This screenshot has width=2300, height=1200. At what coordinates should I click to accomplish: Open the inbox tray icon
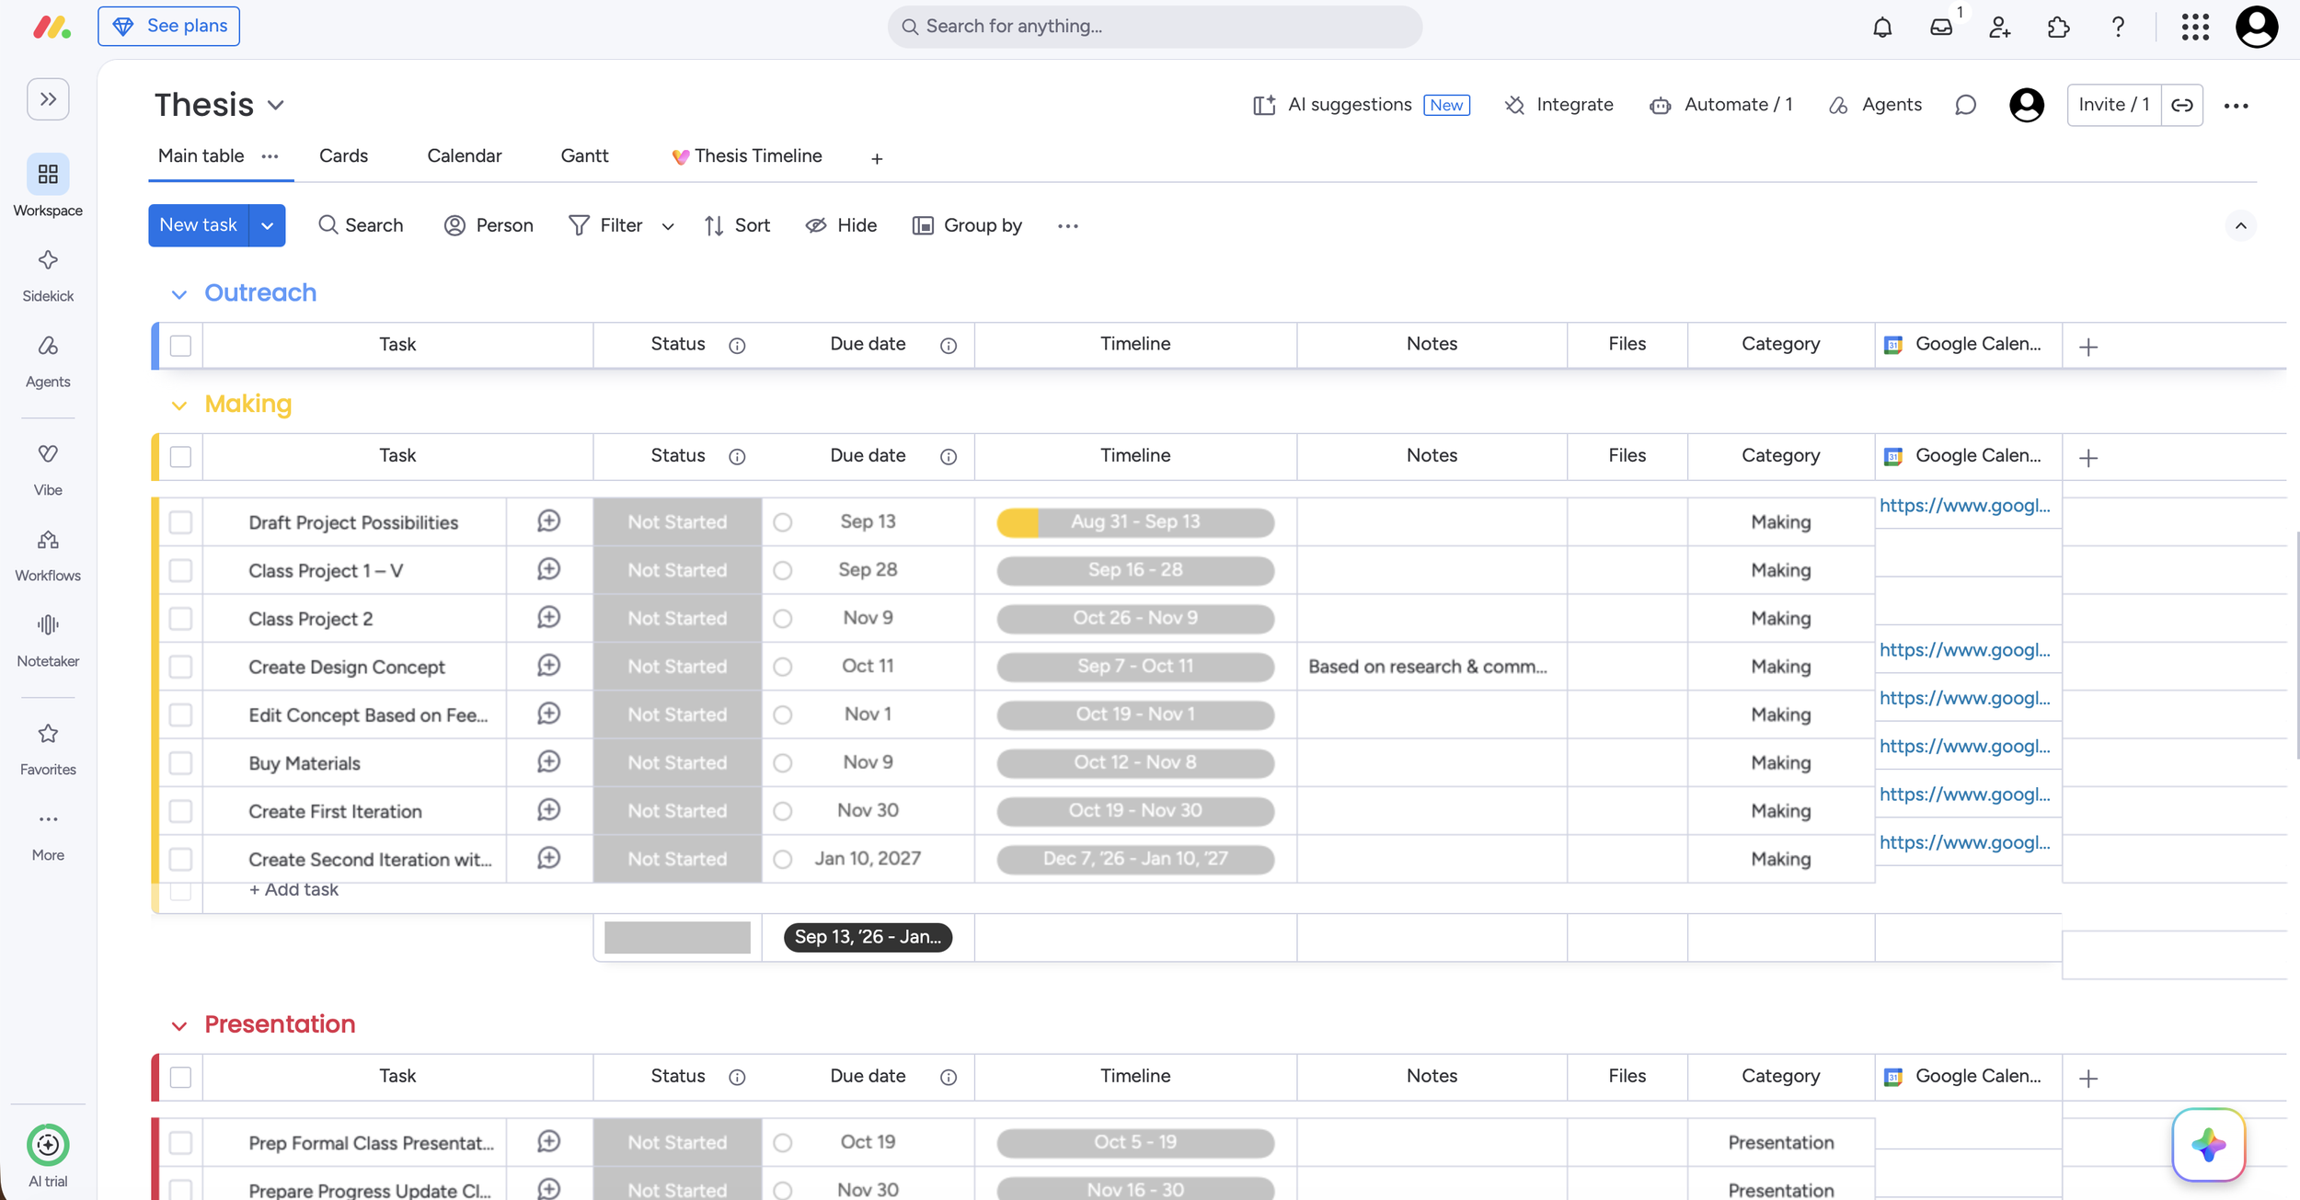(1941, 27)
